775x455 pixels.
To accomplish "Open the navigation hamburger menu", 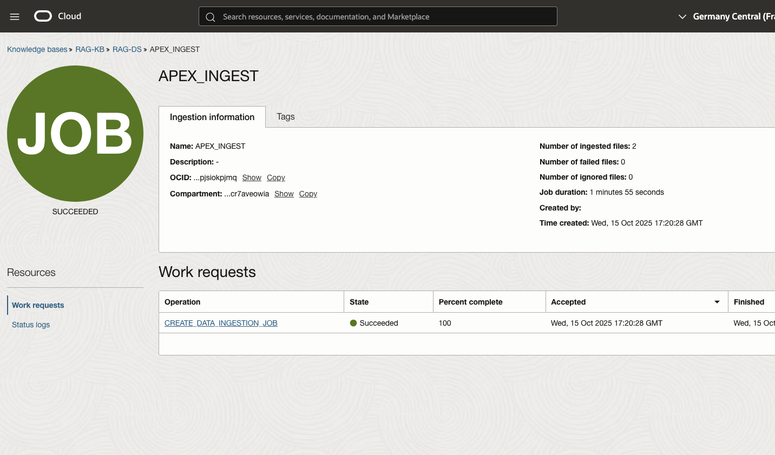I will point(14,16).
